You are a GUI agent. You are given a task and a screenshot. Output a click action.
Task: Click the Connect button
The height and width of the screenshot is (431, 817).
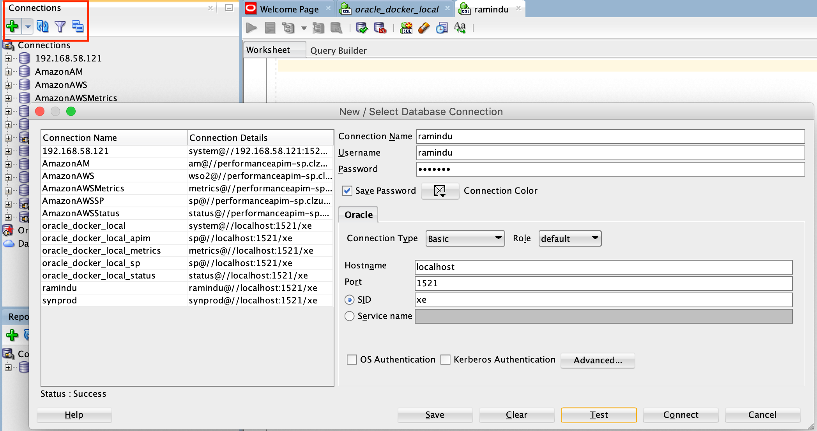pyautogui.click(x=681, y=415)
